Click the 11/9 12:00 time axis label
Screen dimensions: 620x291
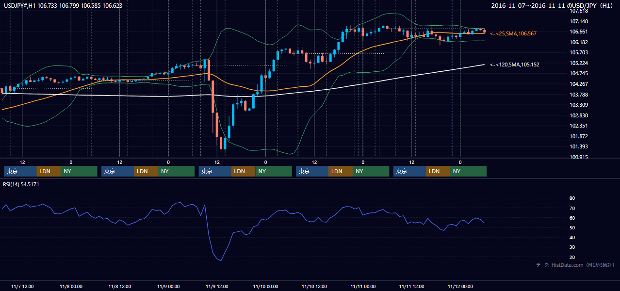pos(217,287)
